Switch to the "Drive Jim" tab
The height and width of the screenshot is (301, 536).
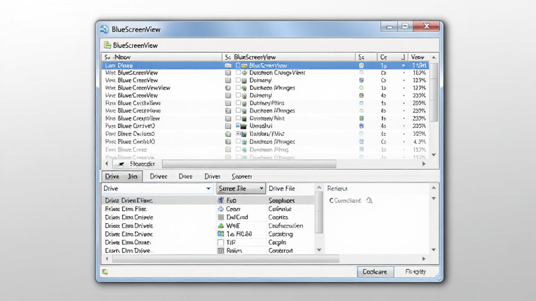pos(122,177)
